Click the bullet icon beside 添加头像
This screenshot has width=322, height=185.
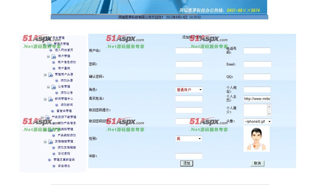pyautogui.click(x=57, y=81)
